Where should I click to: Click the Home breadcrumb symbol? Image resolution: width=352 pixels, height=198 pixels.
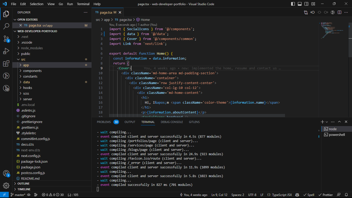tap(143, 20)
